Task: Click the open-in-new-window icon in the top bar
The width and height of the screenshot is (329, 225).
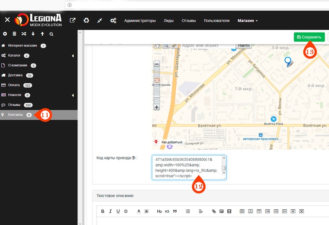Action: click(73, 20)
